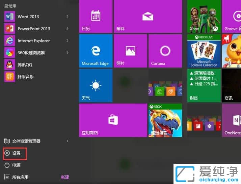Open the 财经 finance tile
The height and width of the screenshot is (184, 241).
click(x=204, y=86)
